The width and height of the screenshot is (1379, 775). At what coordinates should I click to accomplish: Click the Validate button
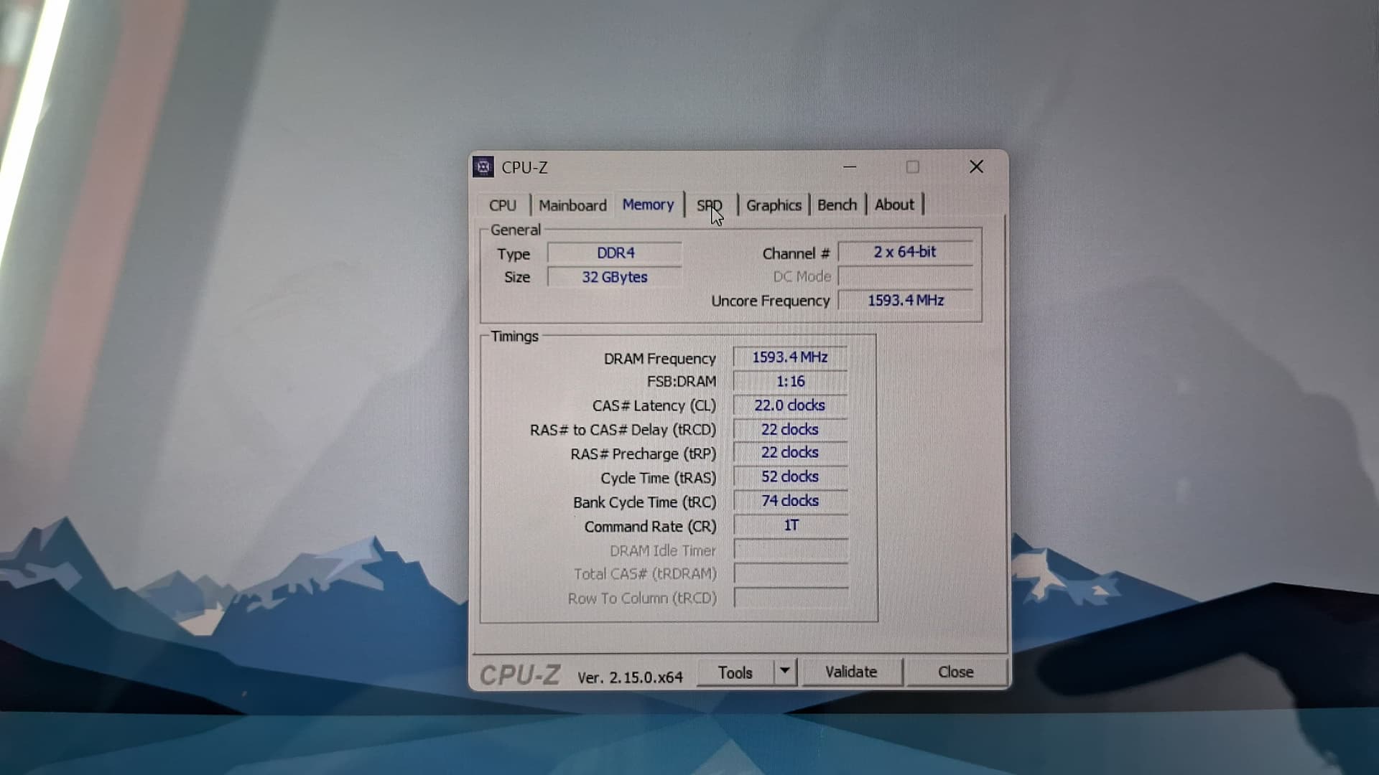pos(851,672)
